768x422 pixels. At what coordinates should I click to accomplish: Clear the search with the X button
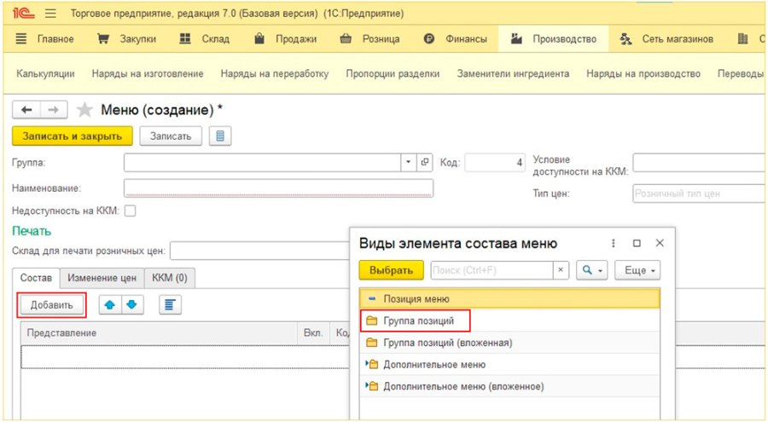pyautogui.click(x=561, y=270)
